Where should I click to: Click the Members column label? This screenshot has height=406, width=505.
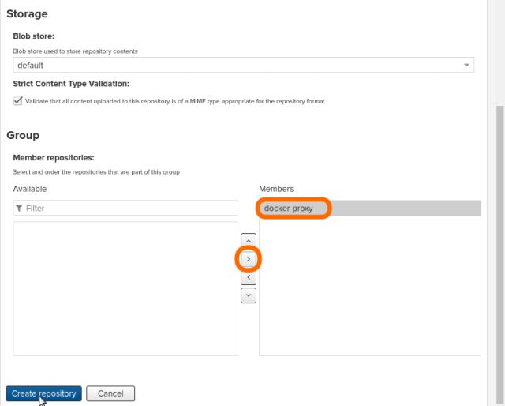pyautogui.click(x=276, y=189)
